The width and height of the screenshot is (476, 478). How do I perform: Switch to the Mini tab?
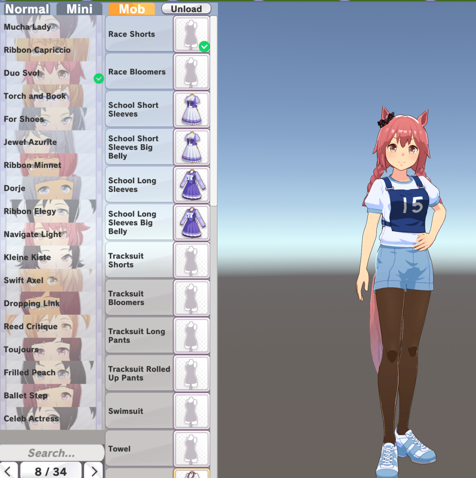pyautogui.click(x=79, y=9)
